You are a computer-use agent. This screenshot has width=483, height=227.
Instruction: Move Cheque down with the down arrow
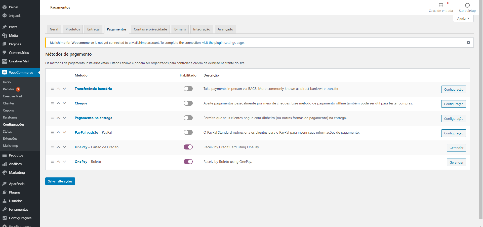64,103
